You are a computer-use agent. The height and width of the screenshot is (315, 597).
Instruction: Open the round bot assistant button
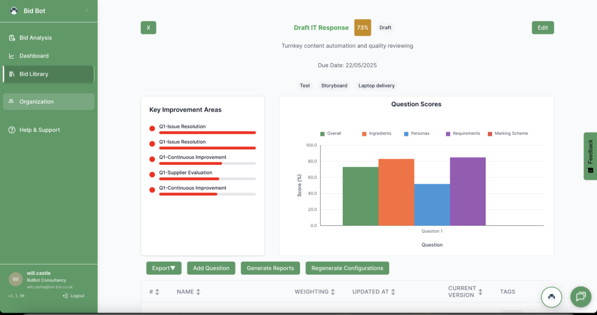(x=551, y=296)
